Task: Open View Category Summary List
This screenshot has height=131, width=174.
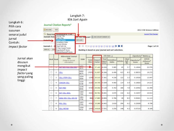Action: coord(101,37)
